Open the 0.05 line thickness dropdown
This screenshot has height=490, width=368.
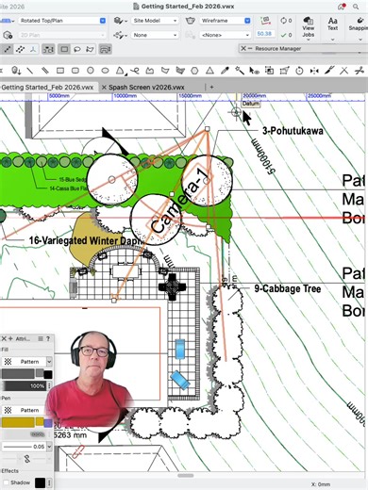coord(27,447)
